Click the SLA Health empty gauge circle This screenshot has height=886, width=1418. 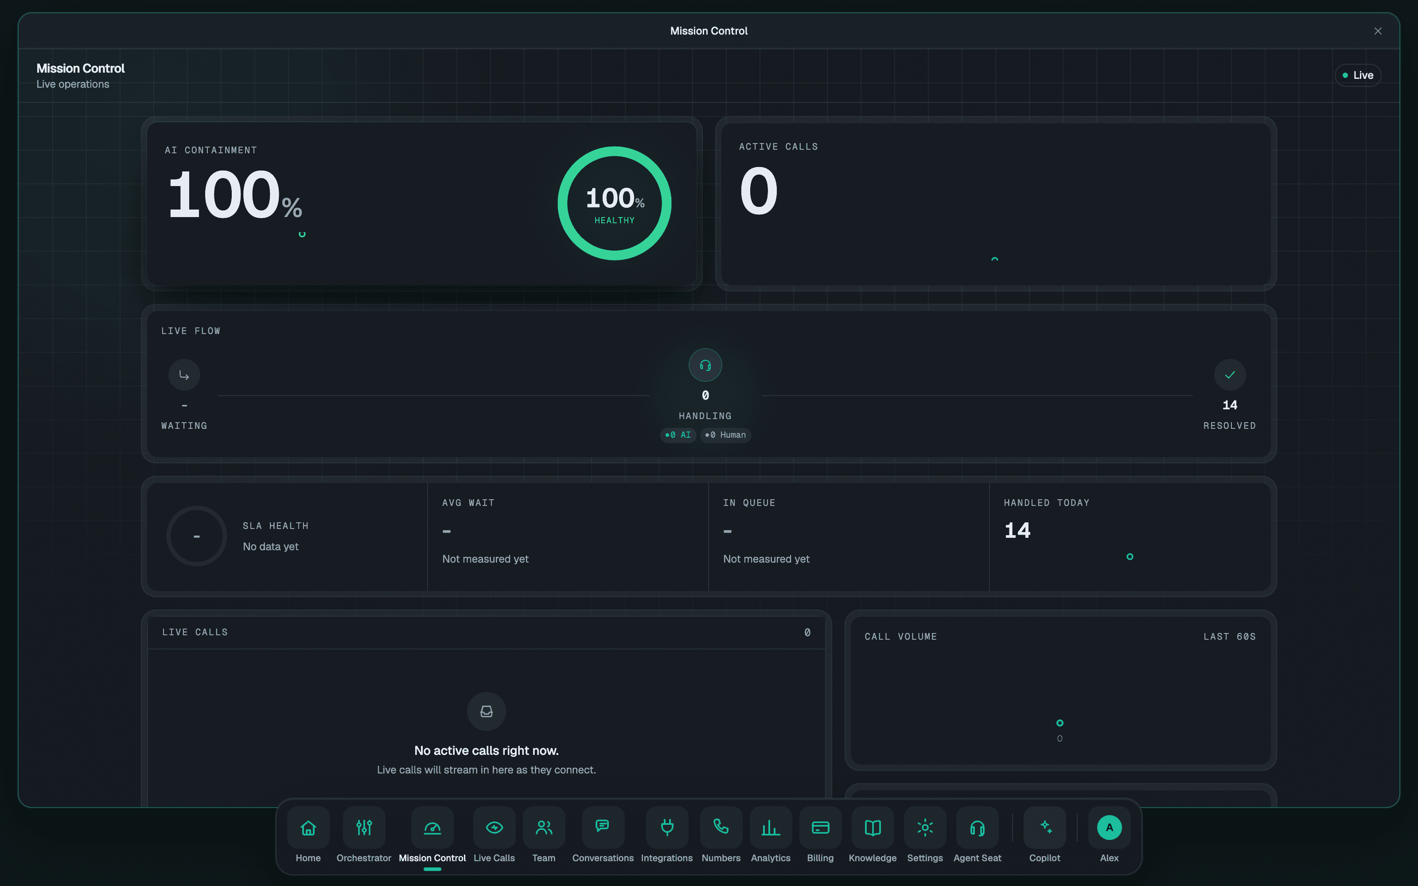click(196, 536)
